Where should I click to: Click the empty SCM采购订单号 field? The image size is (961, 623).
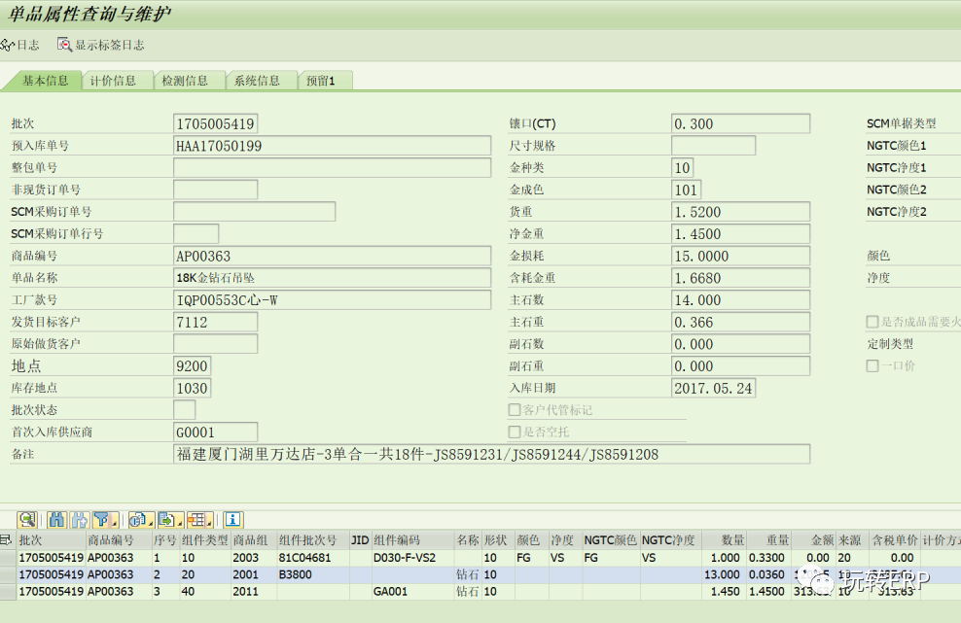(x=254, y=212)
